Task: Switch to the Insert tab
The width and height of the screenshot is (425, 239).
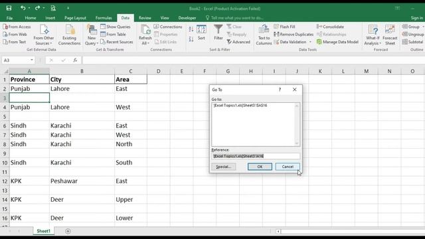Action: [50, 18]
